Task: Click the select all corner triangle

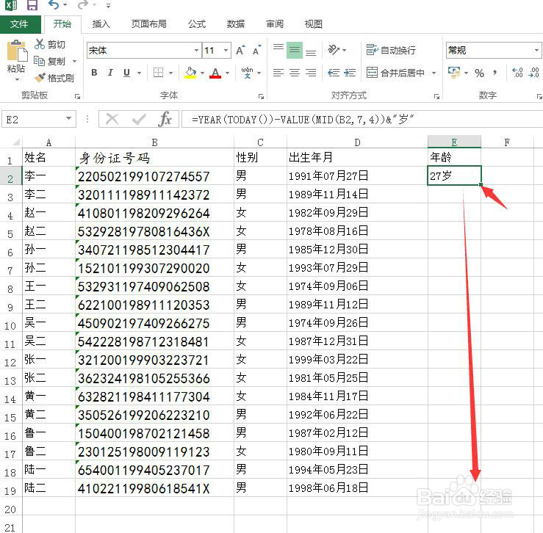Action: [x=16, y=142]
